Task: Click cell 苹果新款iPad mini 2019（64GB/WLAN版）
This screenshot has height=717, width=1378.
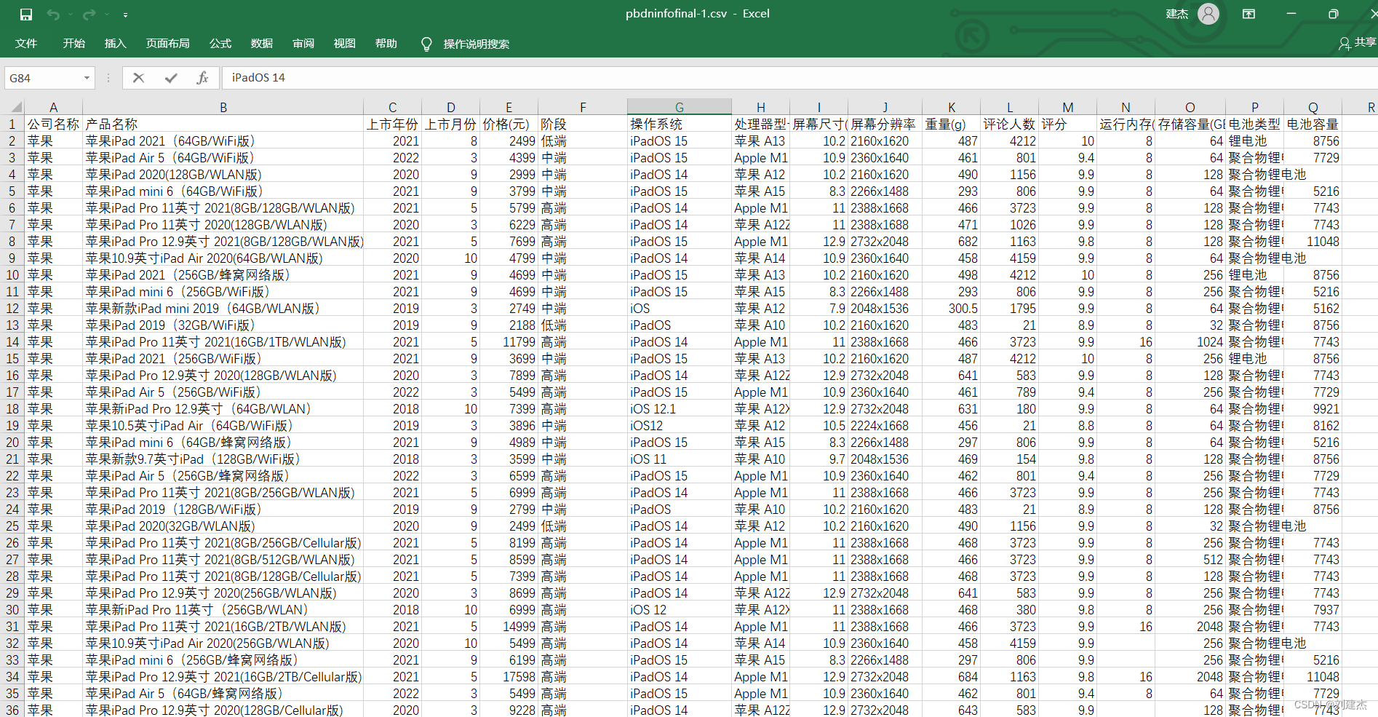Action: (223, 309)
